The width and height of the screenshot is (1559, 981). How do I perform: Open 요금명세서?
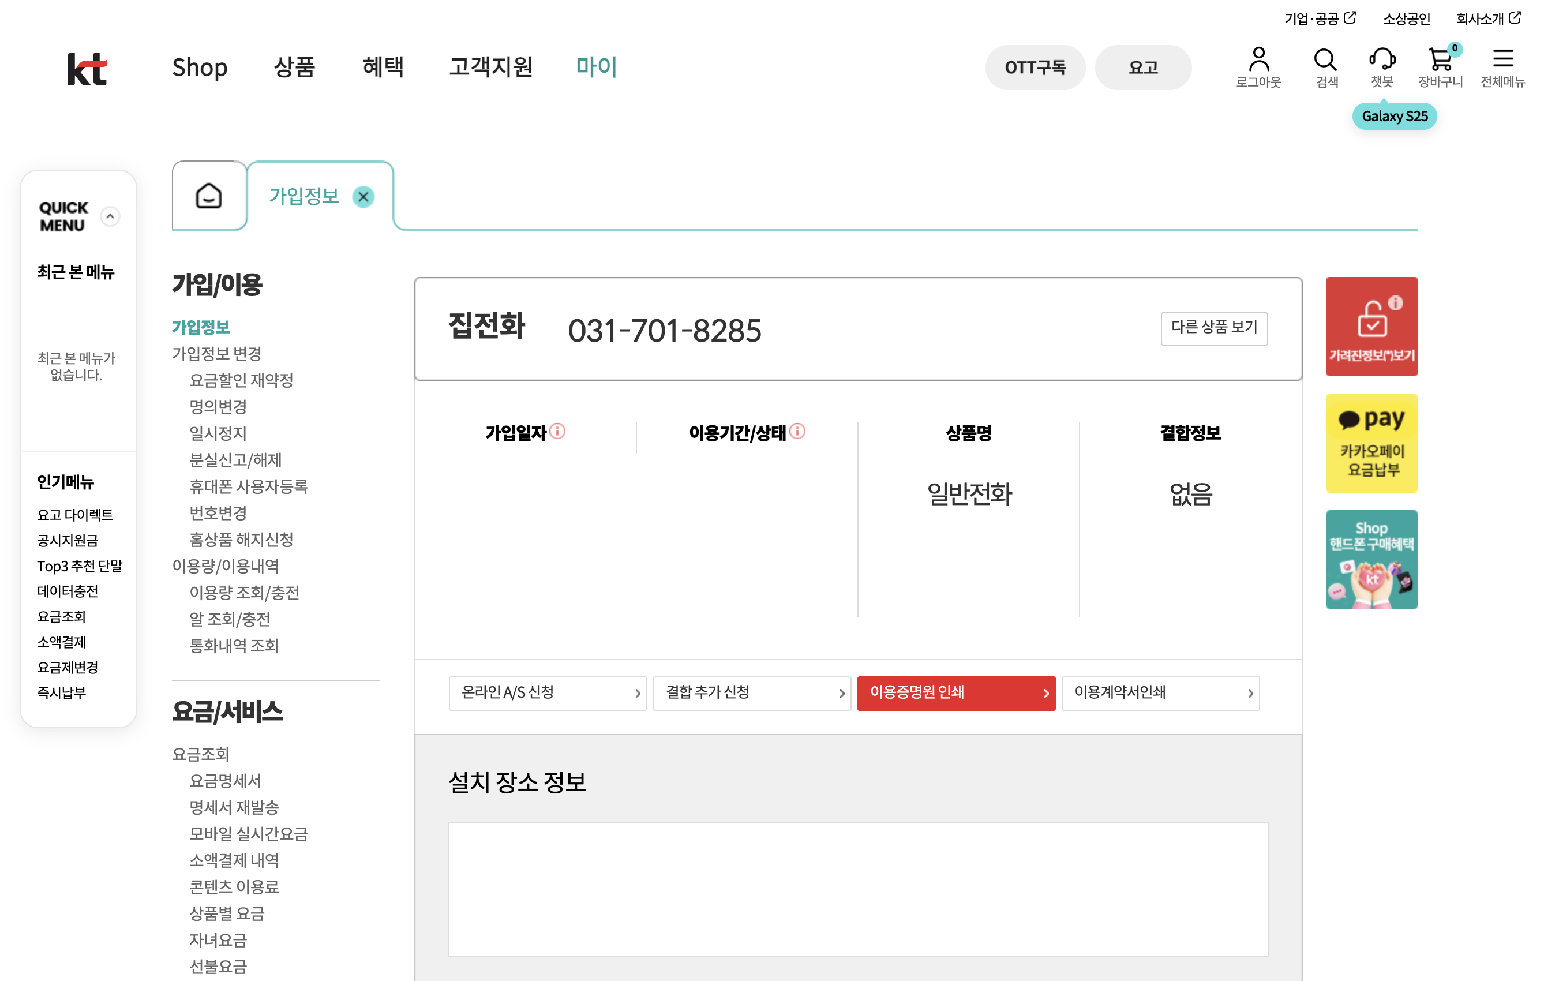225,781
